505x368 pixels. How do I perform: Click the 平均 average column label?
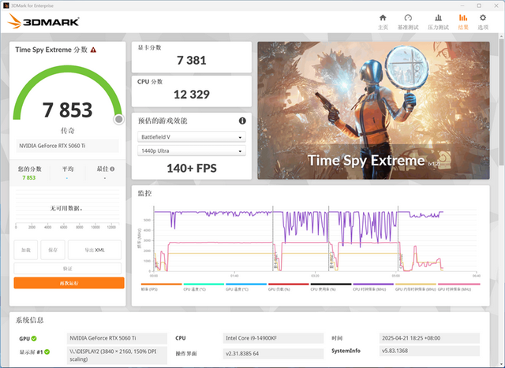pos(68,169)
